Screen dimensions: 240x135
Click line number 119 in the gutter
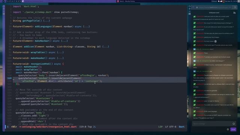point(9,78)
